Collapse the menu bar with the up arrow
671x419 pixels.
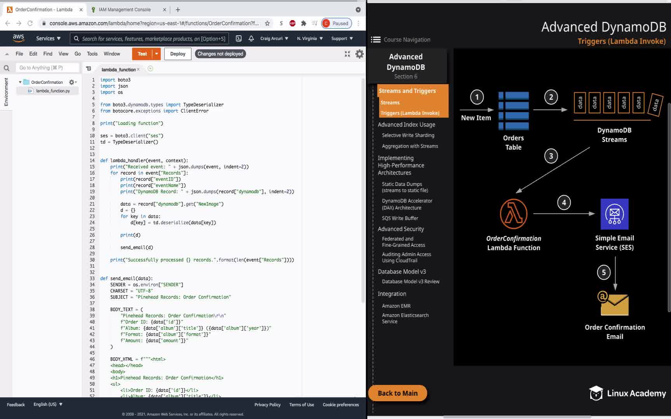[x=7, y=54]
